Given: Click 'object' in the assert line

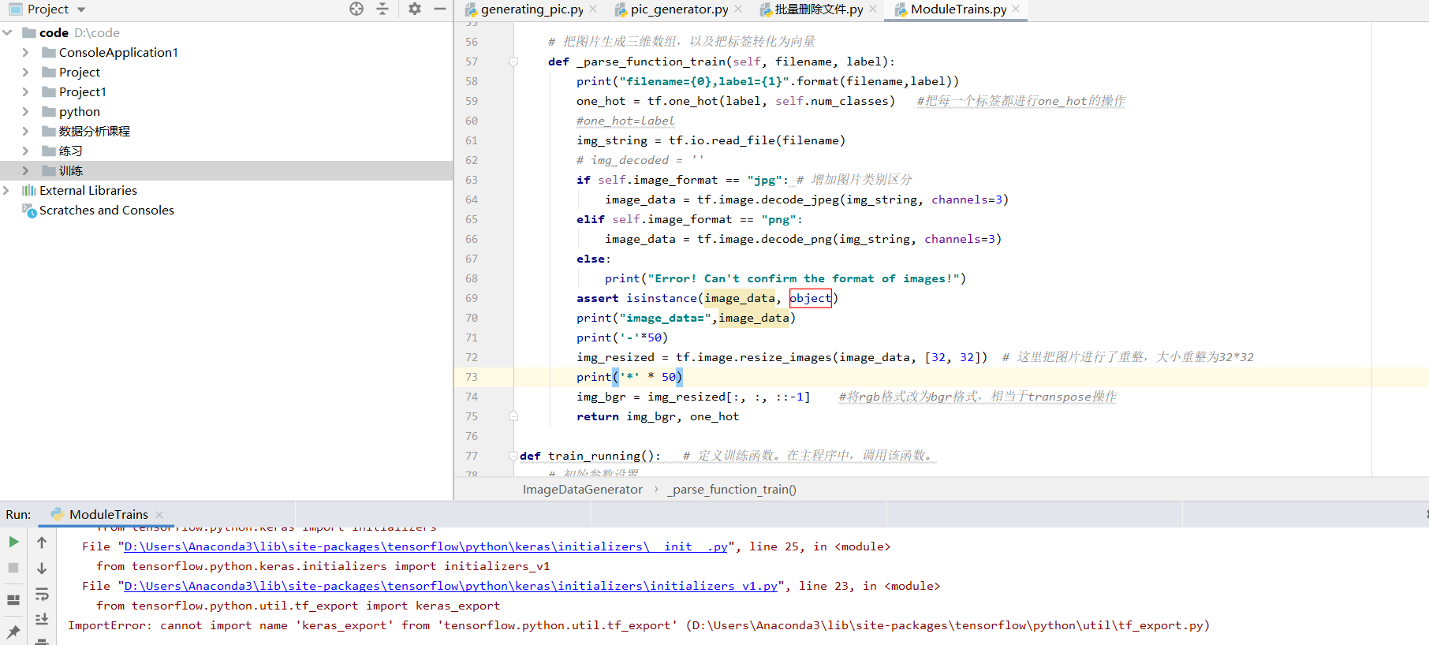Looking at the screenshot, I should pos(810,298).
